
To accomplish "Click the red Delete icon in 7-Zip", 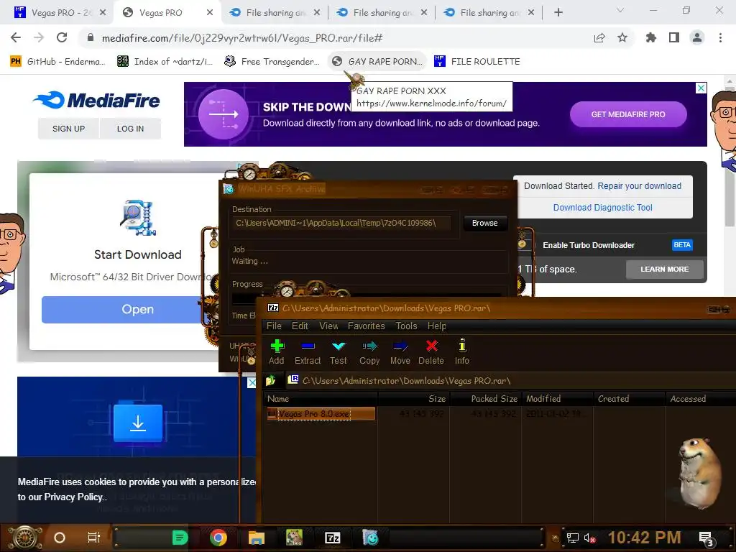I will 431,352.
